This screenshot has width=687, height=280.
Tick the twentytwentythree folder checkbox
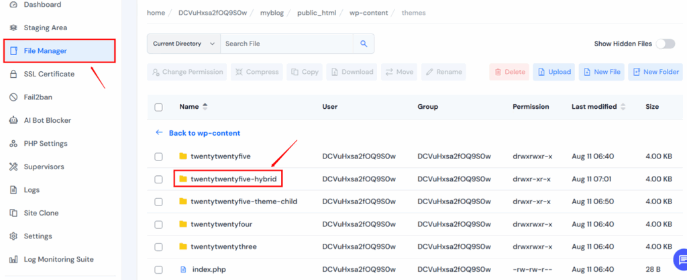159,246
